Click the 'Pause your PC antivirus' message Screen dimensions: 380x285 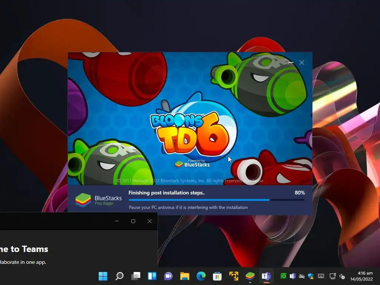pyautogui.click(x=188, y=207)
